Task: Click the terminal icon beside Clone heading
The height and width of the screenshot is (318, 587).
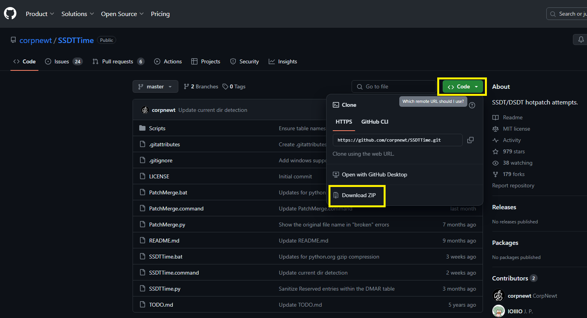Action: 336,105
